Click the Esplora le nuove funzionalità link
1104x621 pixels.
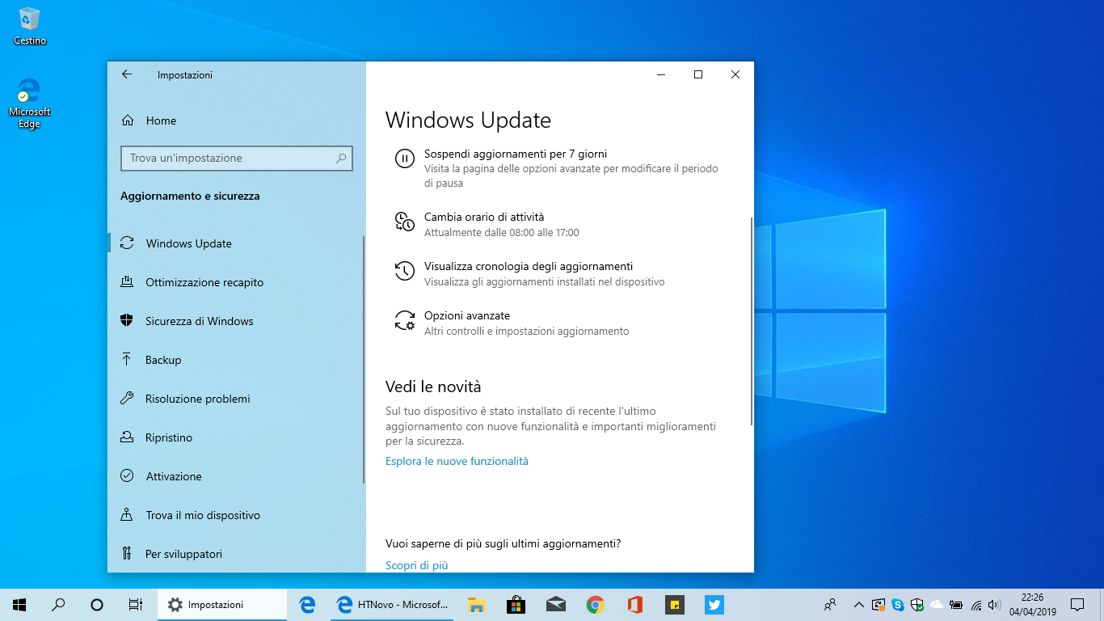(457, 461)
